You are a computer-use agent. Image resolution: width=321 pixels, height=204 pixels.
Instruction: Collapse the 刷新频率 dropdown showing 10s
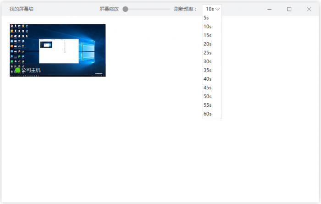pyautogui.click(x=212, y=9)
